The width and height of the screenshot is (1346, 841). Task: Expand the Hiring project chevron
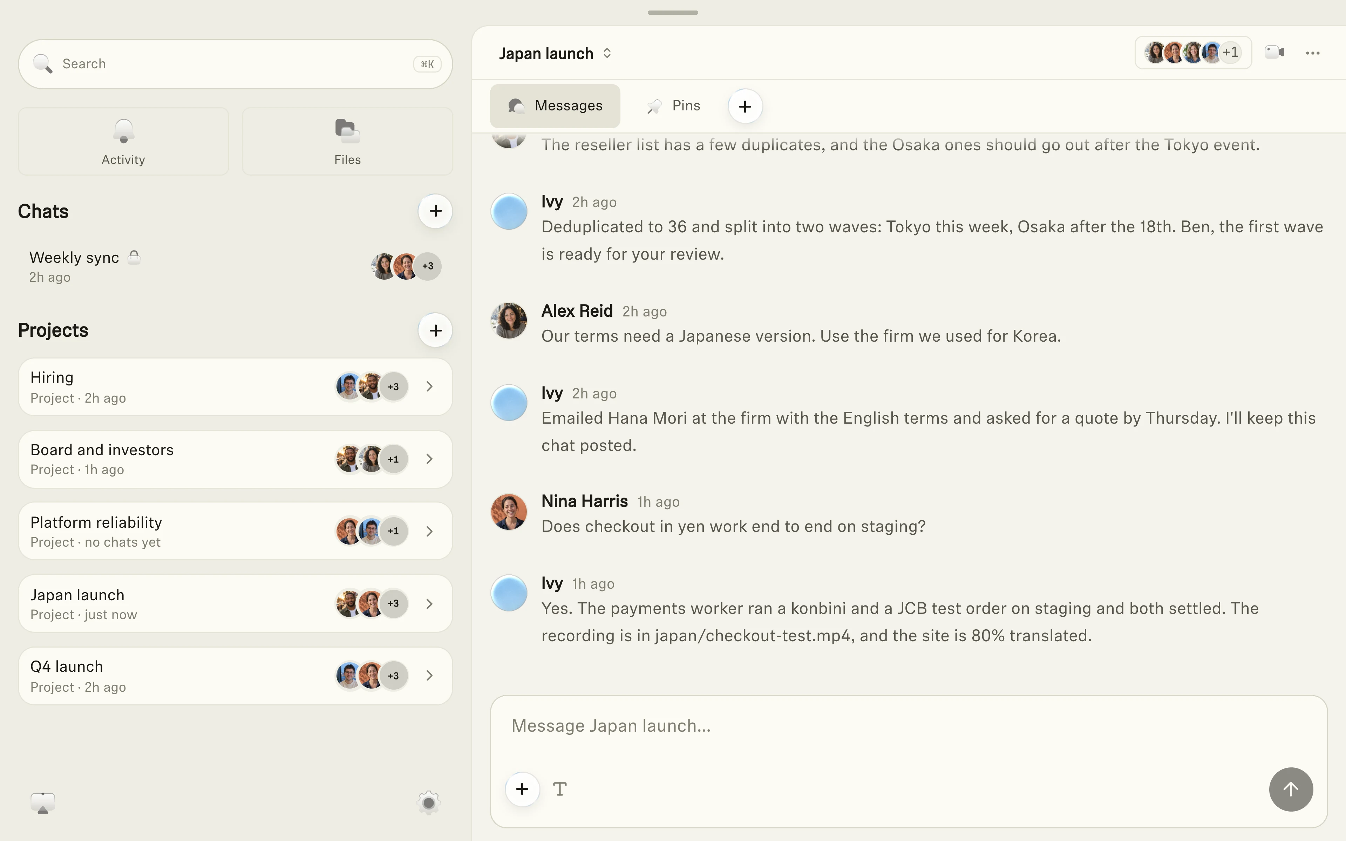click(429, 387)
